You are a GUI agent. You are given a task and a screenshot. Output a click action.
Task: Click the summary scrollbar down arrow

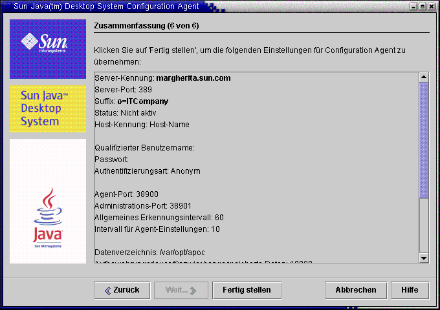pos(424,258)
